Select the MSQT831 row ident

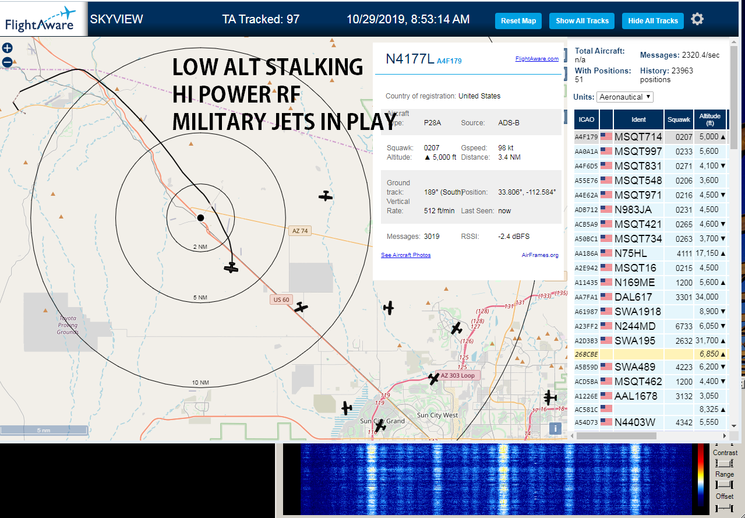point(638,165)
